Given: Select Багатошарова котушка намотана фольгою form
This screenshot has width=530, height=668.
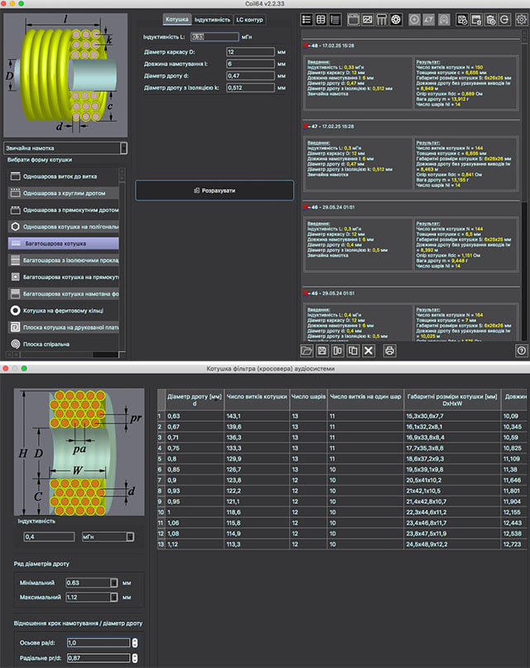Looking at the screenshot, I should coord(64,293).
